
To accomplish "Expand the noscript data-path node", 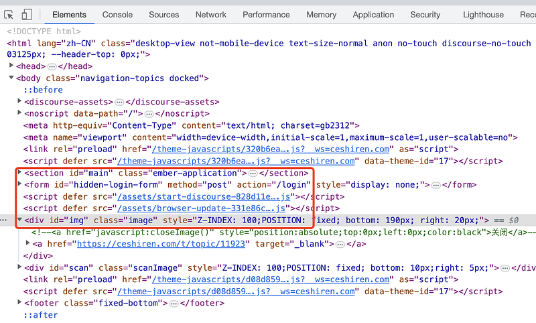I will (x=19, y=113).
